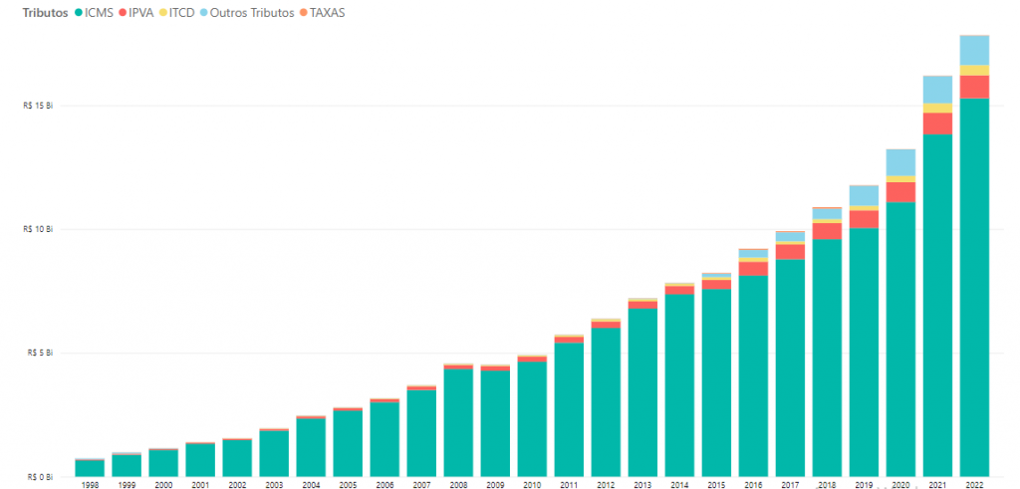Select the green ICMS bar for 2022
The height and width of the screenshot is (489, 1020).
(x=973, y=287)
